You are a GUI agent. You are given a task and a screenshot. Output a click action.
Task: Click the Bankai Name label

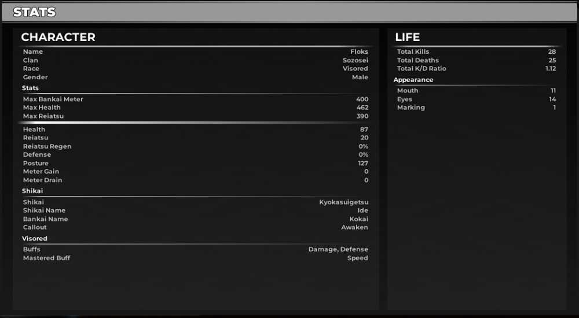45,219
